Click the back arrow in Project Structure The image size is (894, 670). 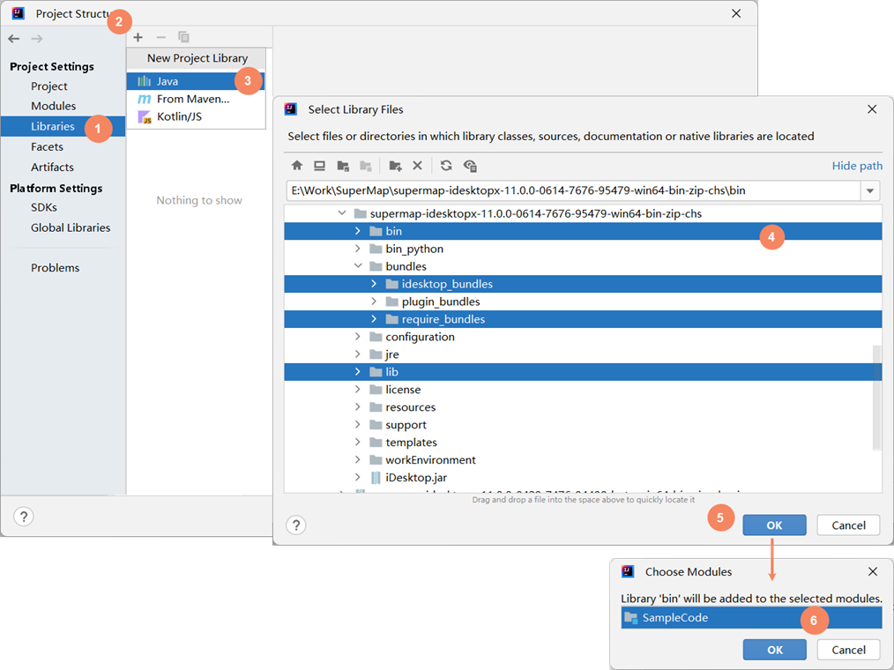point(14,39)
